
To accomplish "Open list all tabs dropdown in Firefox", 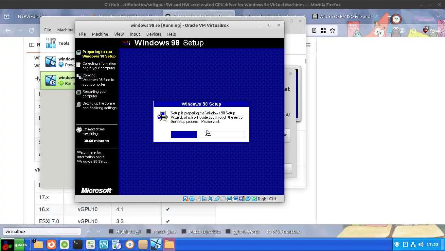I will (x=438, y=16).
